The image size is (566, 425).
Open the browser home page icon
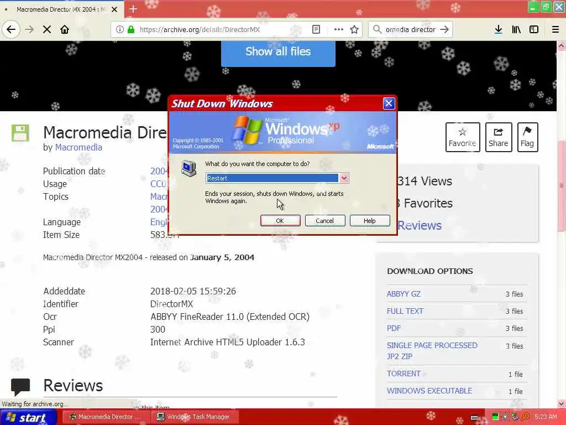point(65,29)
